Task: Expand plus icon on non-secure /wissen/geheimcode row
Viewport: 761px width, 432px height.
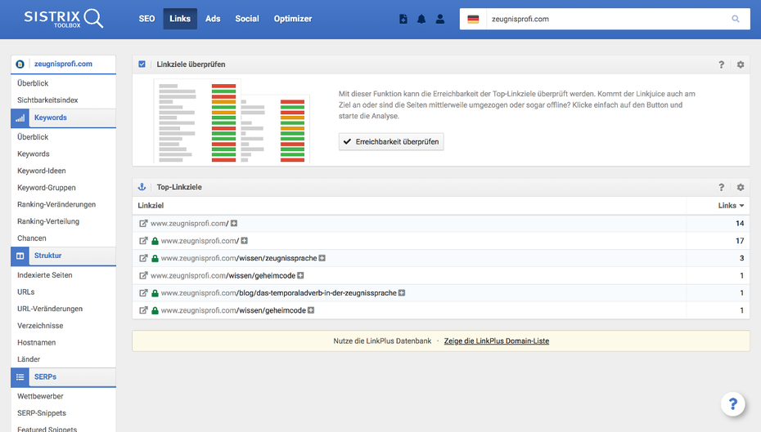Action: click(x=300, y=275)
